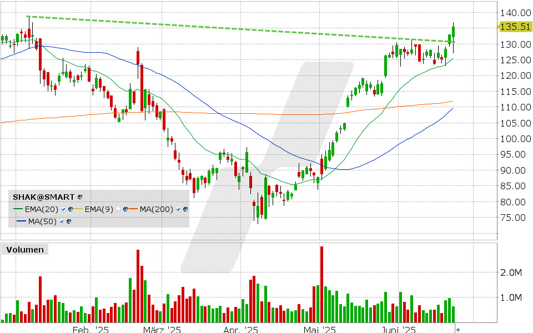This screenshot has height=333, width=533.
Task: Uncheck the MA(200) visibility checkbox
Action: (178, 209)
